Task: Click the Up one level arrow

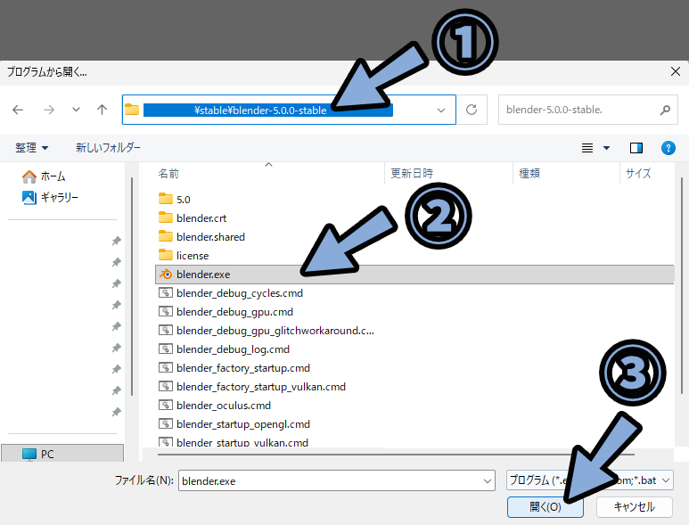Action: [x=102, y=110]
